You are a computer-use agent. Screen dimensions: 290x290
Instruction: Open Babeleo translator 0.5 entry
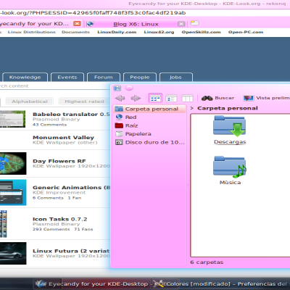click(72, 114)
